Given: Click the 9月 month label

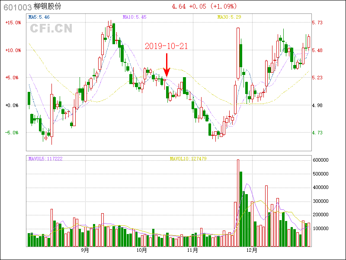Looking at the screenshot, I should pyautogui.click(x=85, y=250).
